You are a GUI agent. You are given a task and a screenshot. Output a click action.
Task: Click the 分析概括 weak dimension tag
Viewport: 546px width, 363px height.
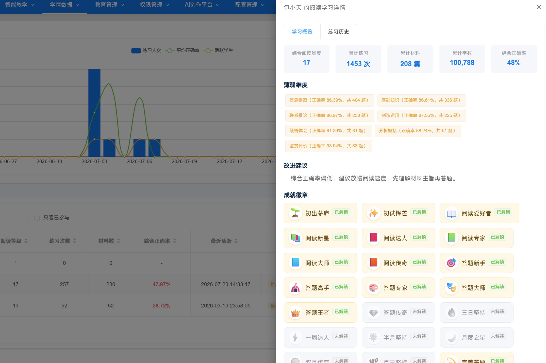pos(418,131)
